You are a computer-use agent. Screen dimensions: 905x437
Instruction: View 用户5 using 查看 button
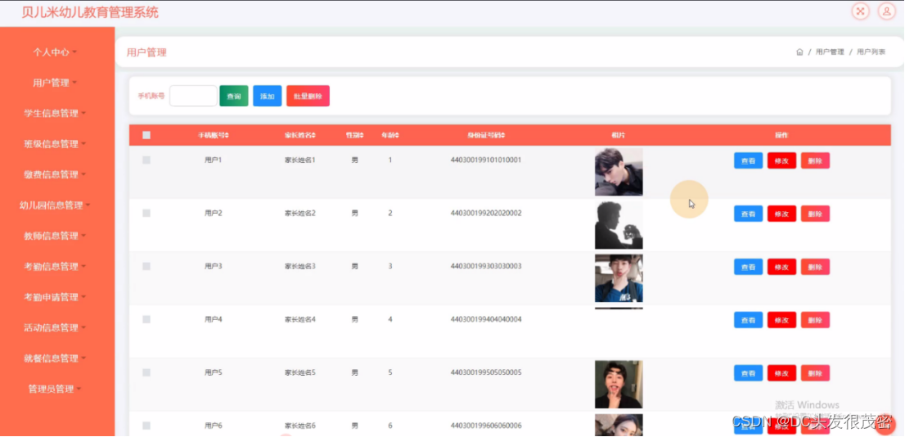[x=748, y=373]
